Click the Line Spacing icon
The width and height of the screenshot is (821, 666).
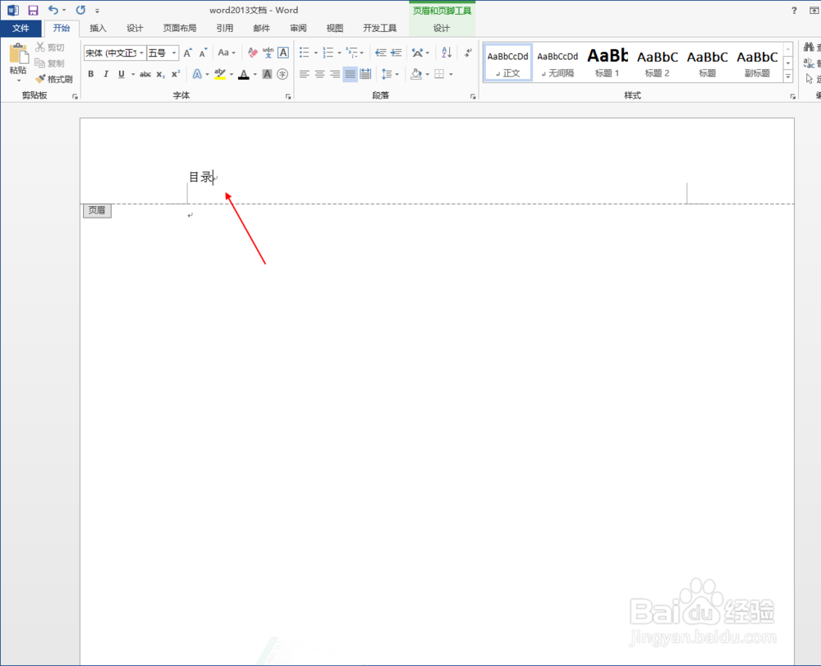point(387,75)
